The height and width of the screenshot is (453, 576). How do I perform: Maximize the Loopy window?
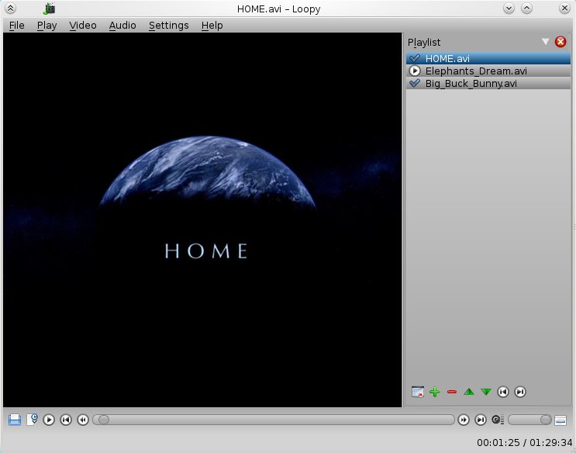tap(527, 8)
